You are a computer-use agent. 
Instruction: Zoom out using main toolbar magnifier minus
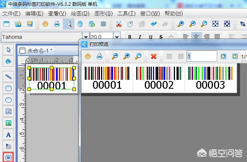click(x=192, y=24)
